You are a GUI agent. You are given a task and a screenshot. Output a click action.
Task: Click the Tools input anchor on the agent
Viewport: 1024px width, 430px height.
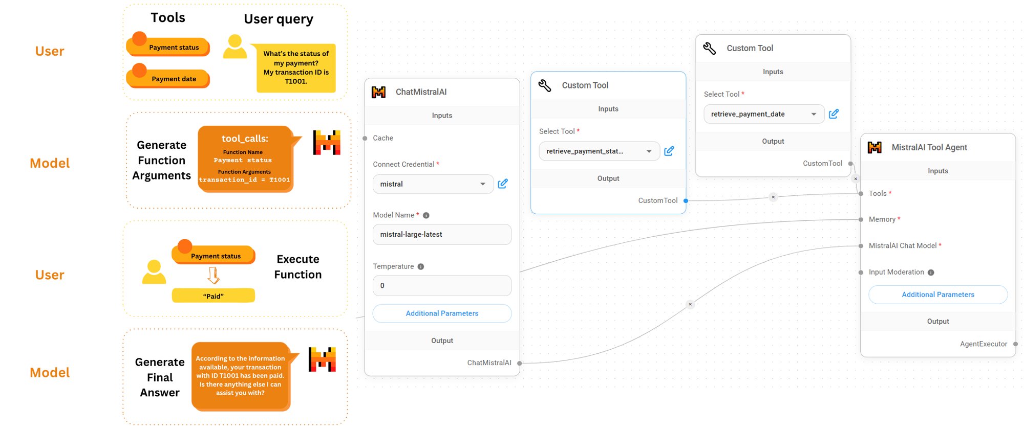pos(861,193)
